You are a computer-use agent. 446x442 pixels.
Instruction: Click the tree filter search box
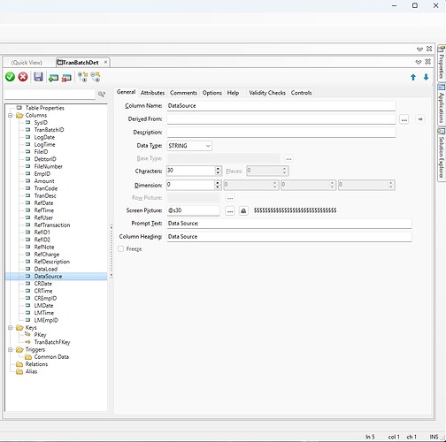(50, 94)
